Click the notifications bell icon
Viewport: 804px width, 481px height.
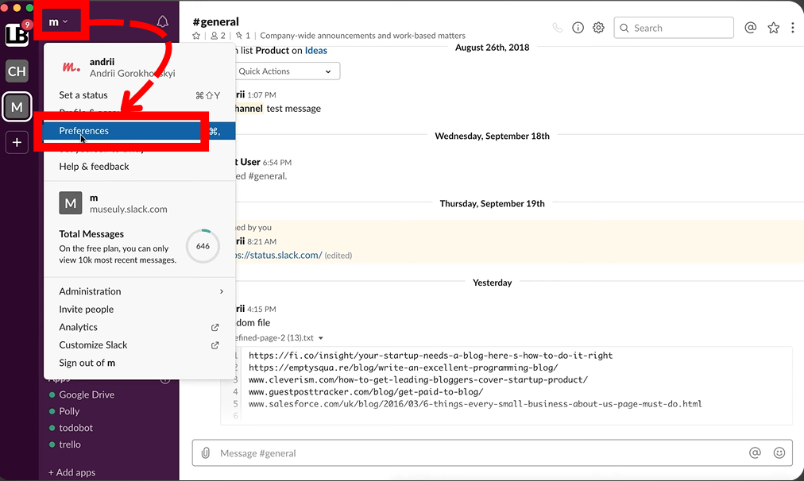[163, 21]
